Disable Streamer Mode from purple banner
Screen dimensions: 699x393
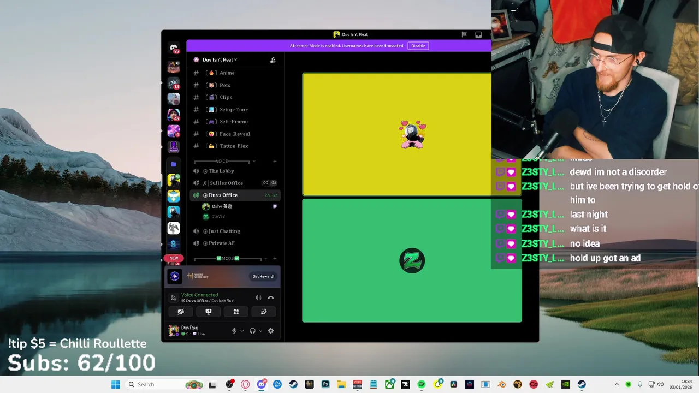[x=418, y=46]
